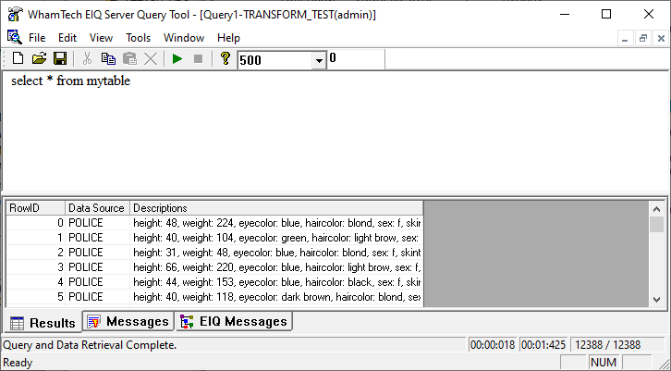The width and height of the screenshot is (671, 371).
Task: Click the row limit field showing 500
Action: [275, 60]
